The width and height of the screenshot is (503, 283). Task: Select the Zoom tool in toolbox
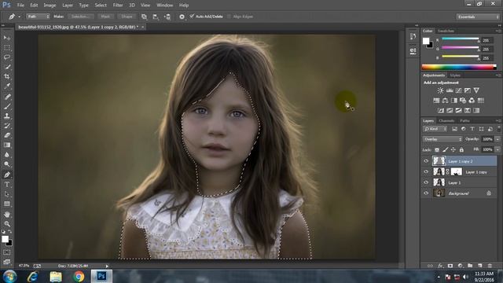pyautogui.click(x=7, y=223)
